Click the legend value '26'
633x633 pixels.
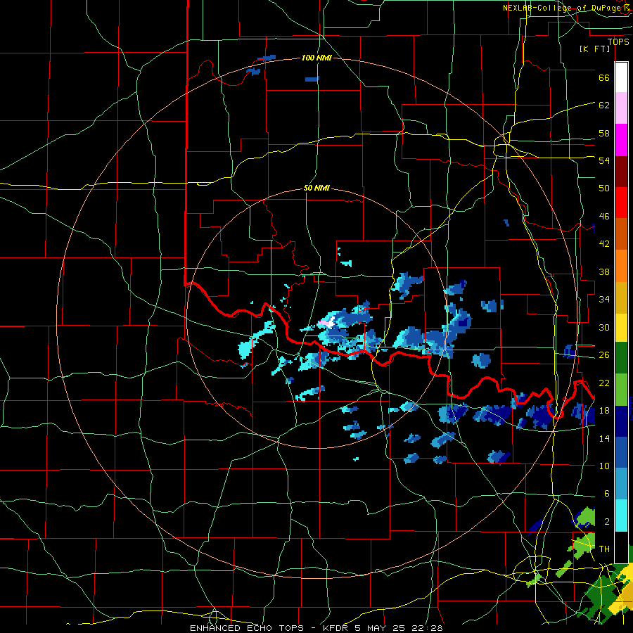(x=604, y=355)
